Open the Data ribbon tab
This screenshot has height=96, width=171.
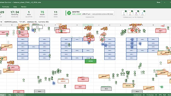click(x=15, y=7)
